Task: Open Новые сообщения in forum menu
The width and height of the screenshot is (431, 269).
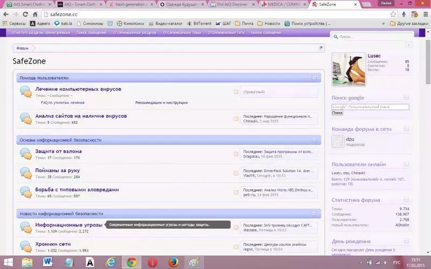Action: (x=266, y=33)
